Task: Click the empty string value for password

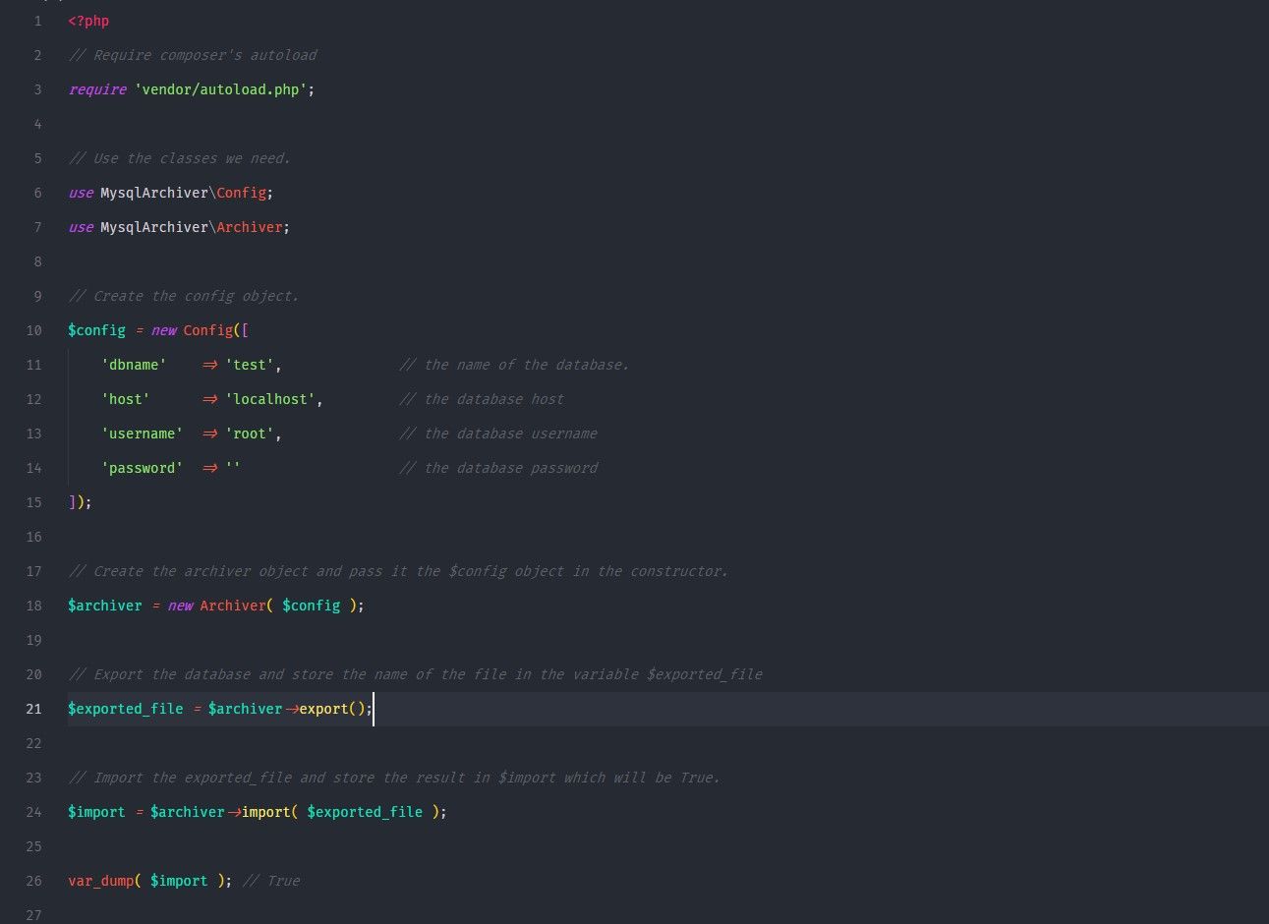Action: [x=233, y=468]
